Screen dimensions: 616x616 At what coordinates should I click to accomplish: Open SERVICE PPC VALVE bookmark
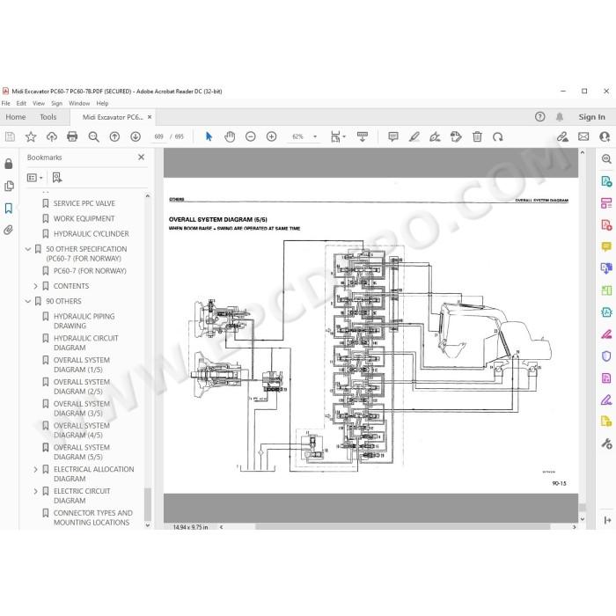(x=84, y=203)
